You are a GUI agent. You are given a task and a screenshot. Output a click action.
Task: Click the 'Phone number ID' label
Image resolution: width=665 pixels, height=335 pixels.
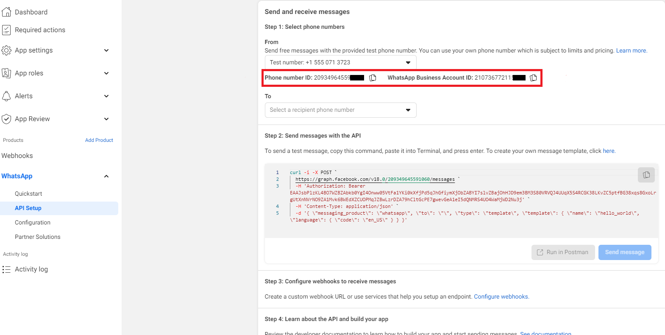click(x=288, y=78)
